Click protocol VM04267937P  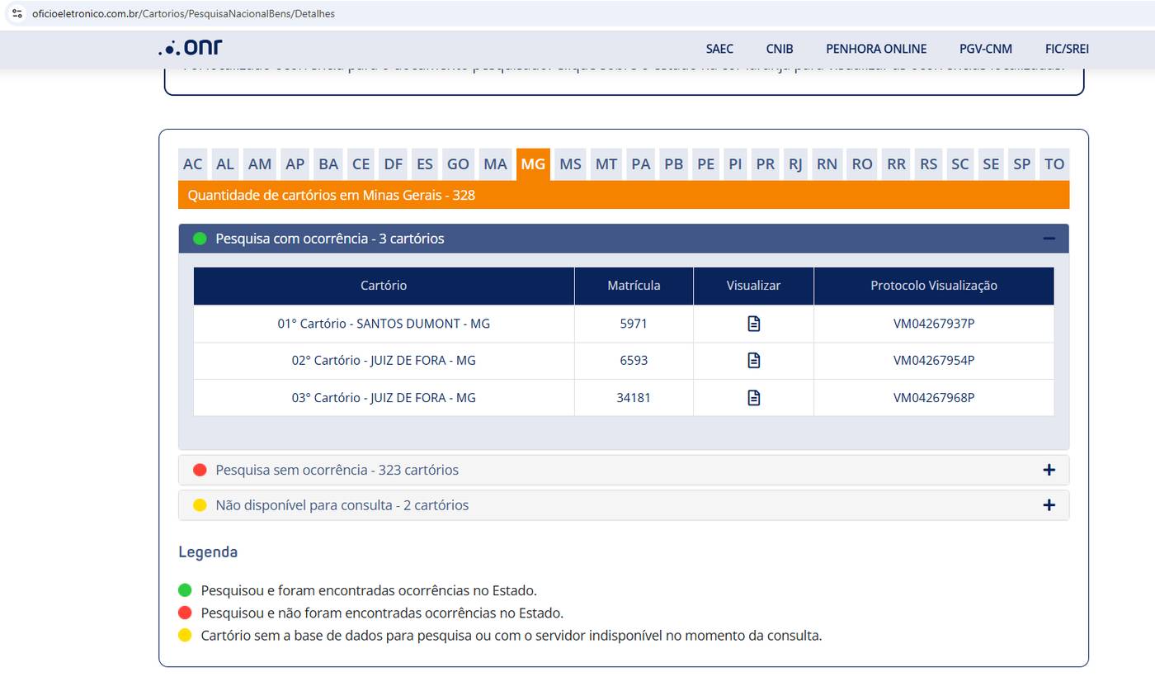(x=934, y=324)
